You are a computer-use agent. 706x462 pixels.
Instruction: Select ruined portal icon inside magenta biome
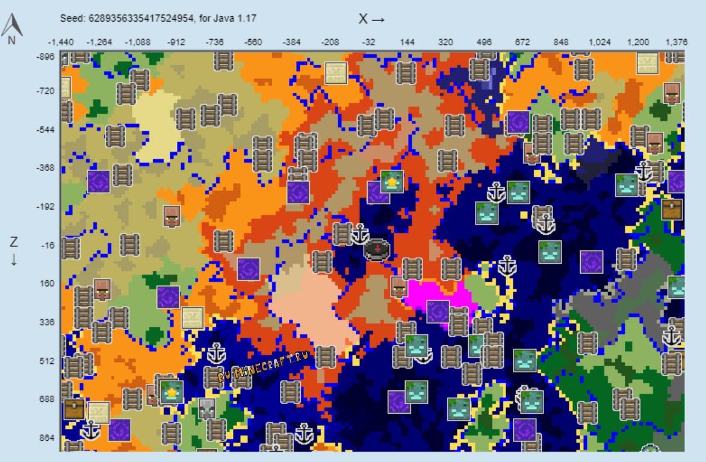[x=438, y=311]
